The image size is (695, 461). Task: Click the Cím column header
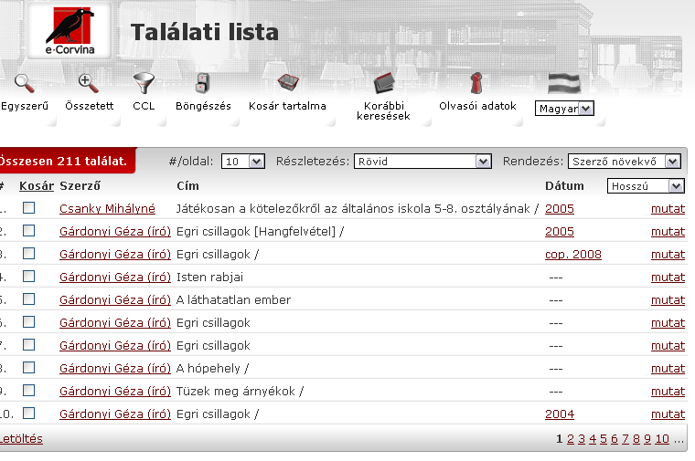click(x=187, y=186)
